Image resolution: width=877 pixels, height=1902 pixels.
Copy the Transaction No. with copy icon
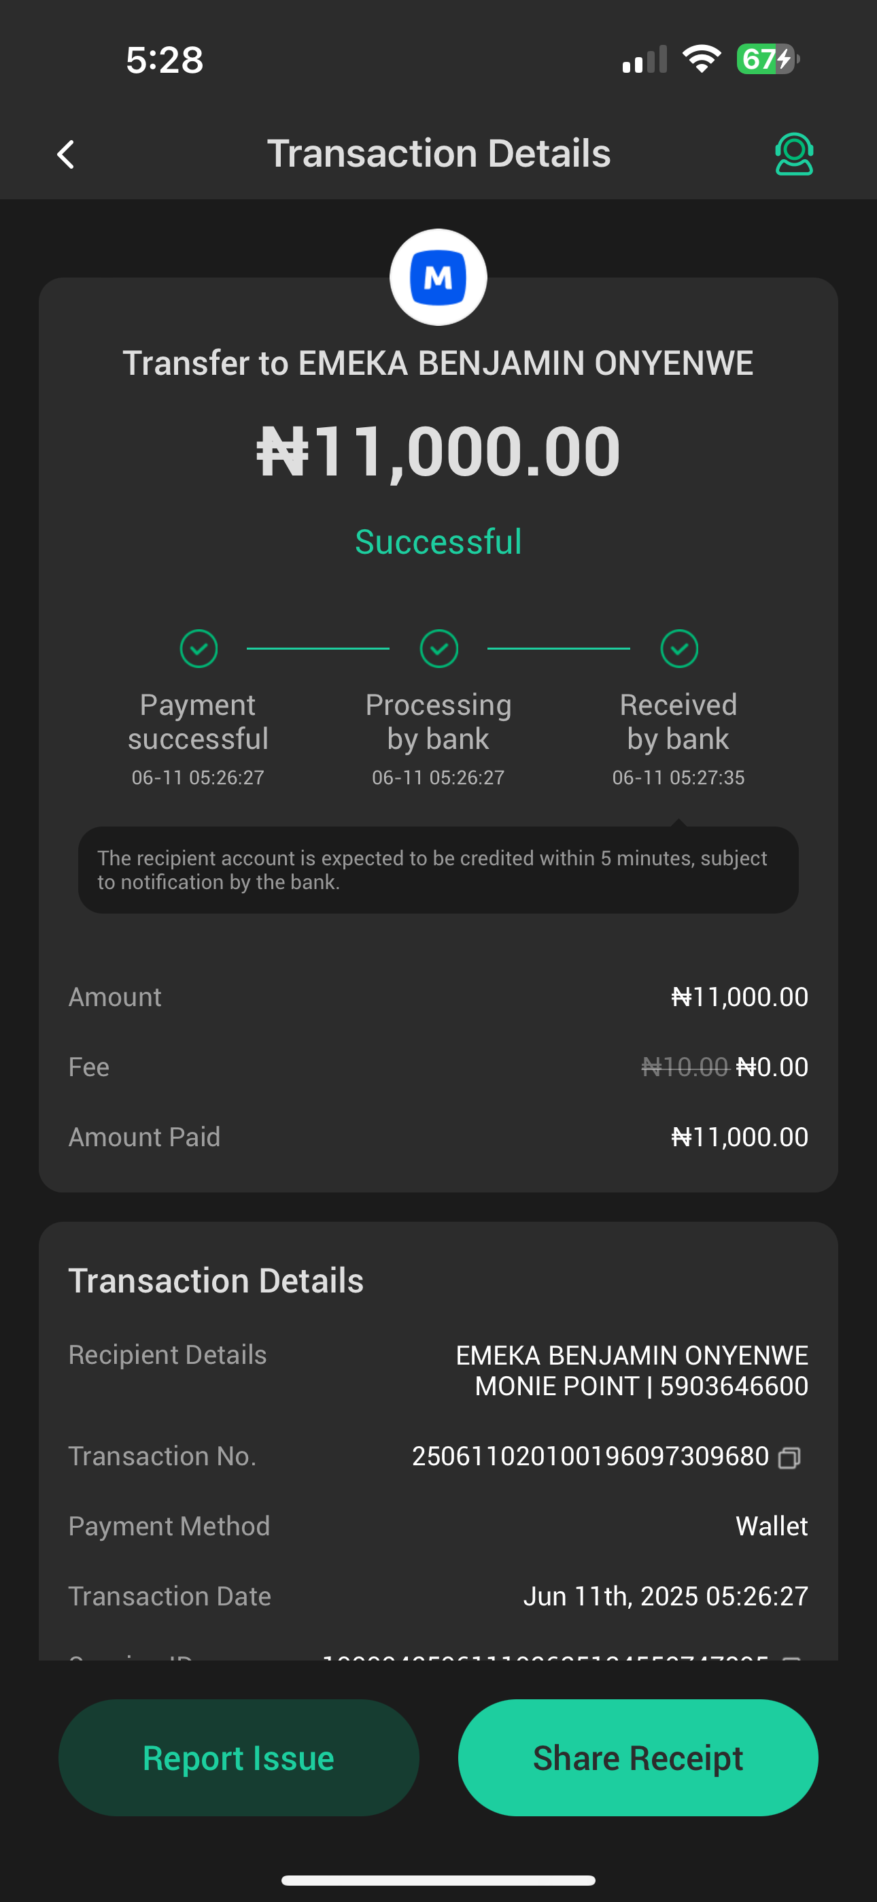[789, 1458]
